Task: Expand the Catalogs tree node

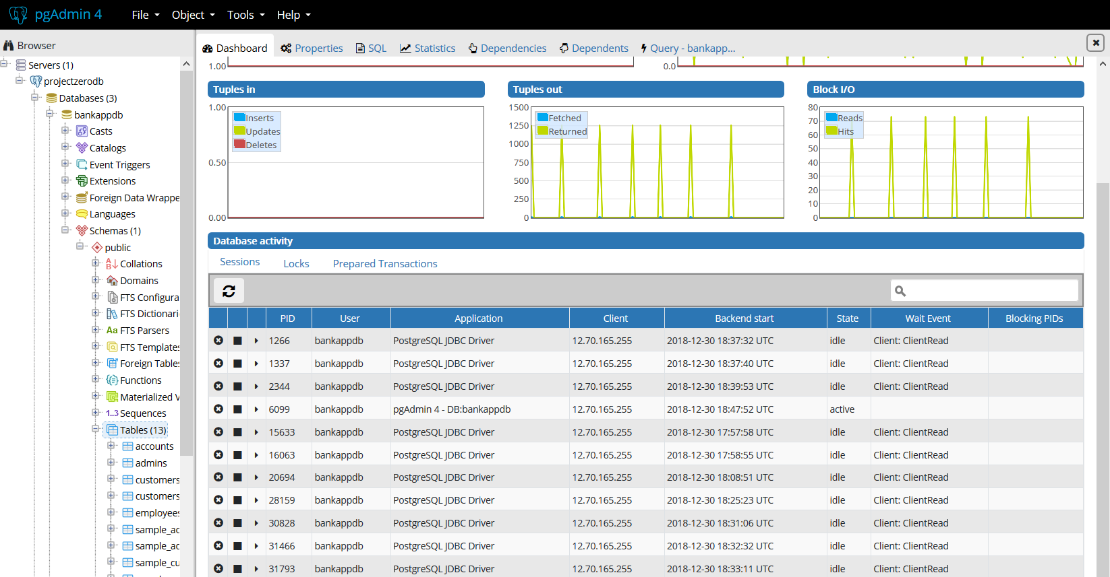Action: [65, 147]
